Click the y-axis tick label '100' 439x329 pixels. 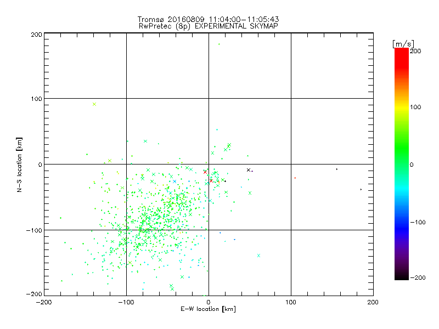[x=36, y=99]
